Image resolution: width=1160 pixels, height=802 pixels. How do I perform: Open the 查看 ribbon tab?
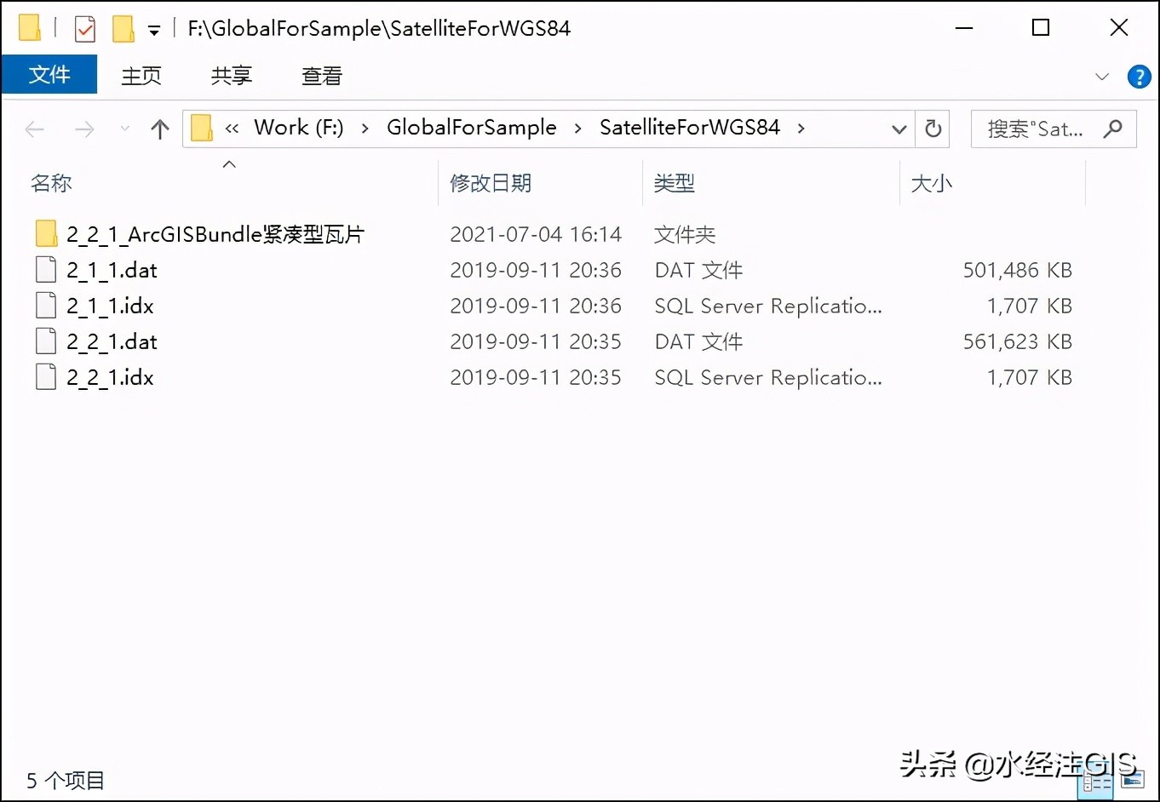point(322,76)
